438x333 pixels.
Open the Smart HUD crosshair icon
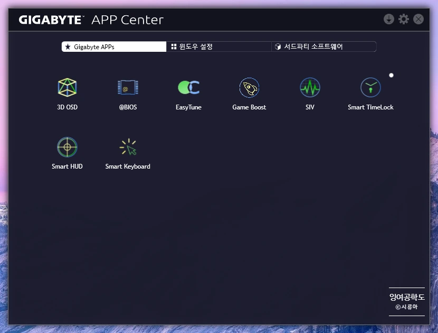[67, 147]
